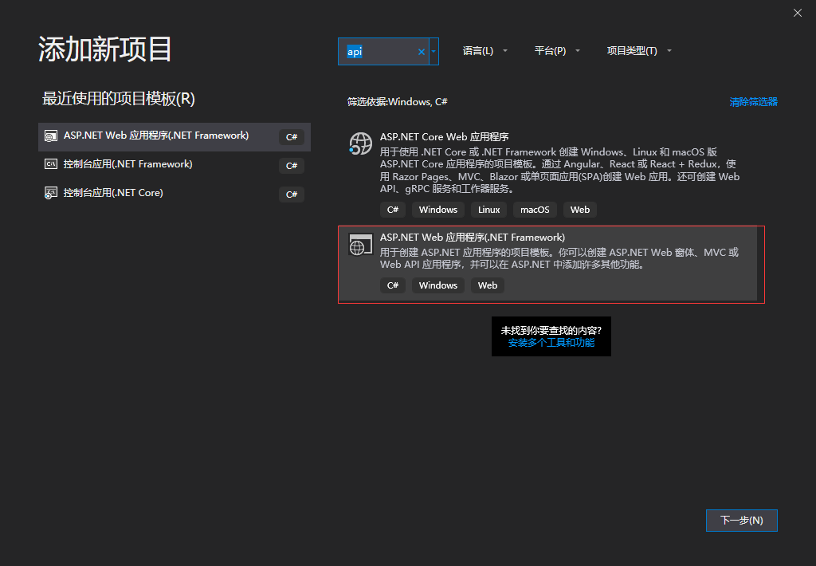Viewport: 816px width, 566px height.
Task: Select ASP.NET Web 应用程序(.NET Framework) title in results
Action: pyautogui.click(x=472, y=238)
